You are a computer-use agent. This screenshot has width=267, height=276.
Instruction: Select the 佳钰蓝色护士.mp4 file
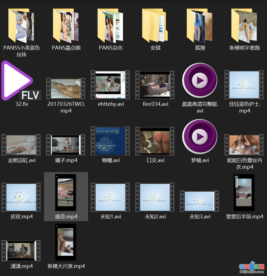pyautogui.click(x=244, y=85)
